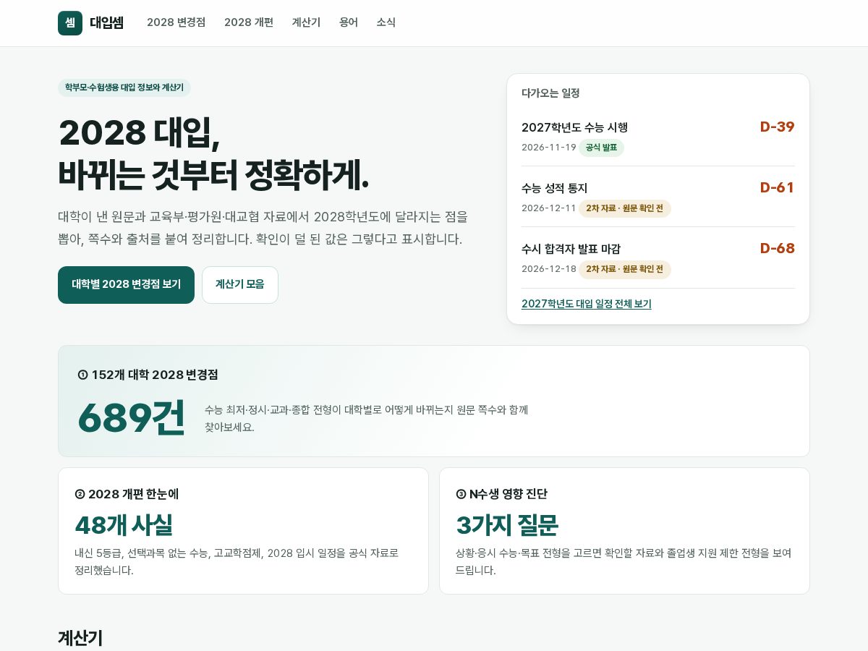This screenshot has width=868, height=651.
Task: Select the 수능 성적 통지 schedule entry
Action: [x=658, y=197]
